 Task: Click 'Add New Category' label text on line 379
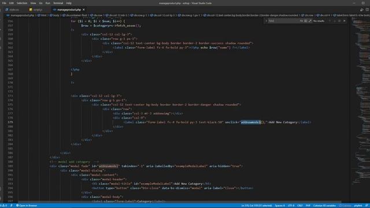283,122
